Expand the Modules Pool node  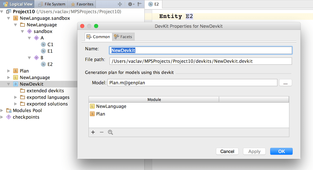[x=2, y=110]
